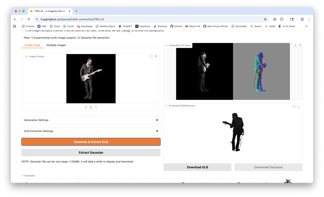Open the Chrome profile avatar icon

pos(302,19)
